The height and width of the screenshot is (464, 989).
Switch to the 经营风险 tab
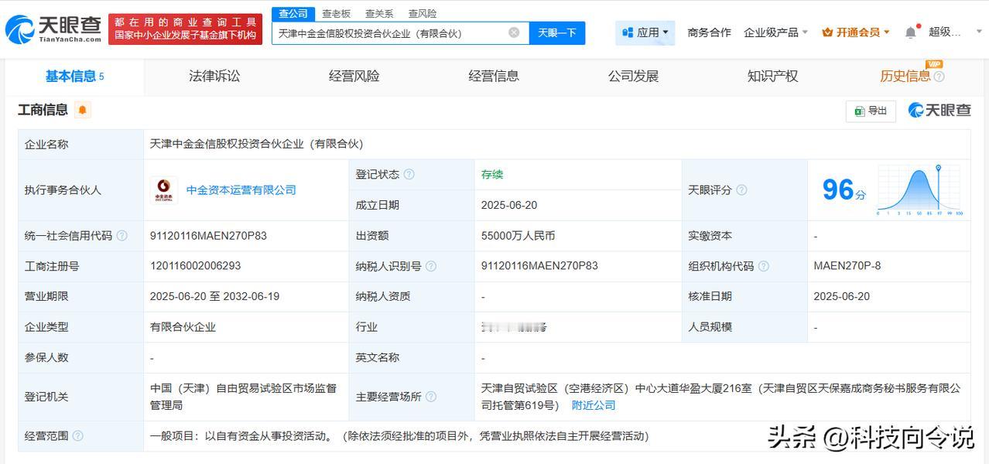(354, 76)
